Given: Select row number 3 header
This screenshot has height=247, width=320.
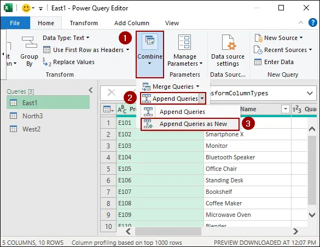Looking at the screenshot, I should point(108,146).
